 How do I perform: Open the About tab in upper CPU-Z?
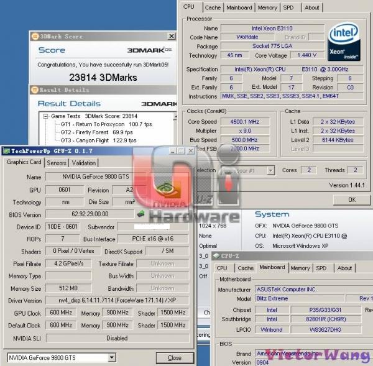point(311,7)
